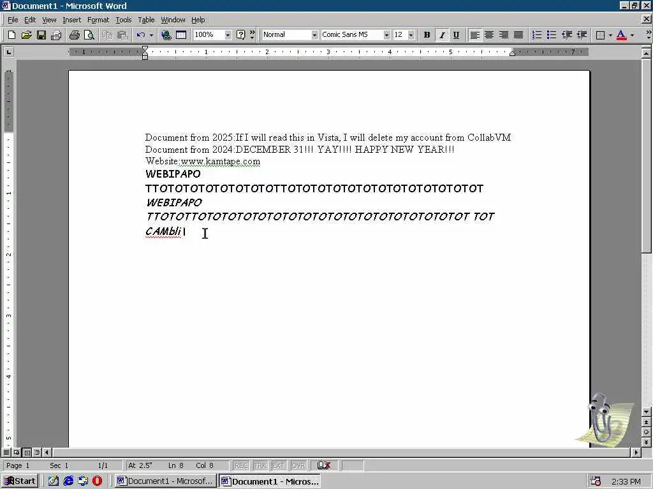This screenshot has height=489, width=653.
Task: Expand the Font dropdown showing Comic Sans MS
Action: click(386, 35)
